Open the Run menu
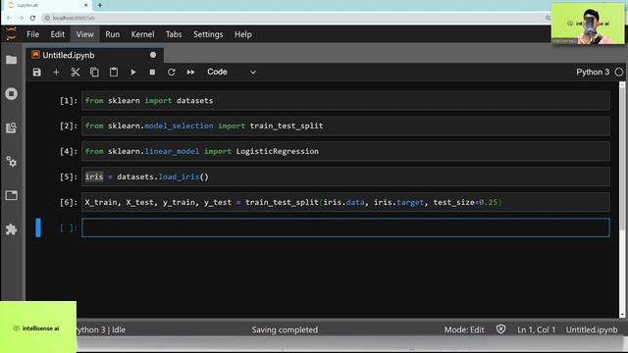Viewport: 628px width, 353px height. (113, 34)
